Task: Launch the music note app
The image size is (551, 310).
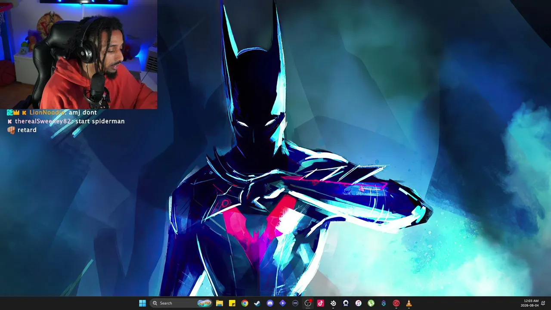Action: pyautogui.click(x=358, y=303)
